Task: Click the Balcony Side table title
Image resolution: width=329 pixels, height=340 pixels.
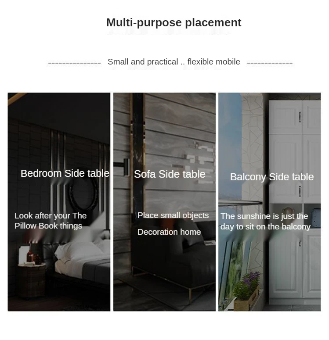Action: [x=272, y=177]
